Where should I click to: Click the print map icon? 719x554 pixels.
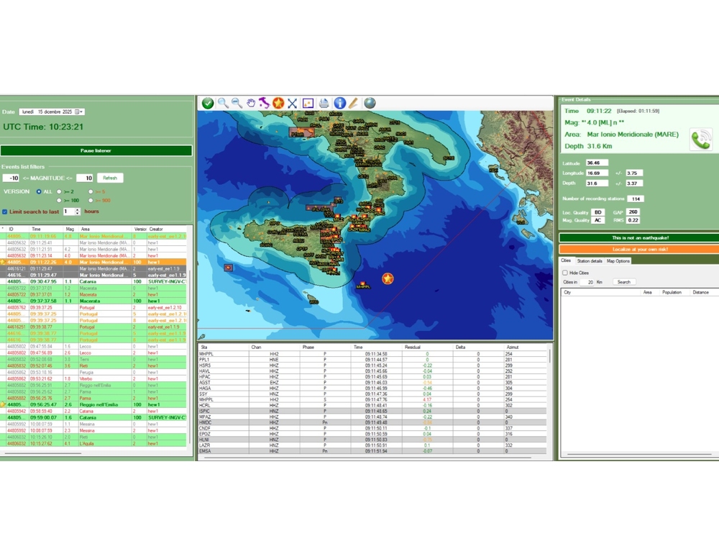coord(324,104)
